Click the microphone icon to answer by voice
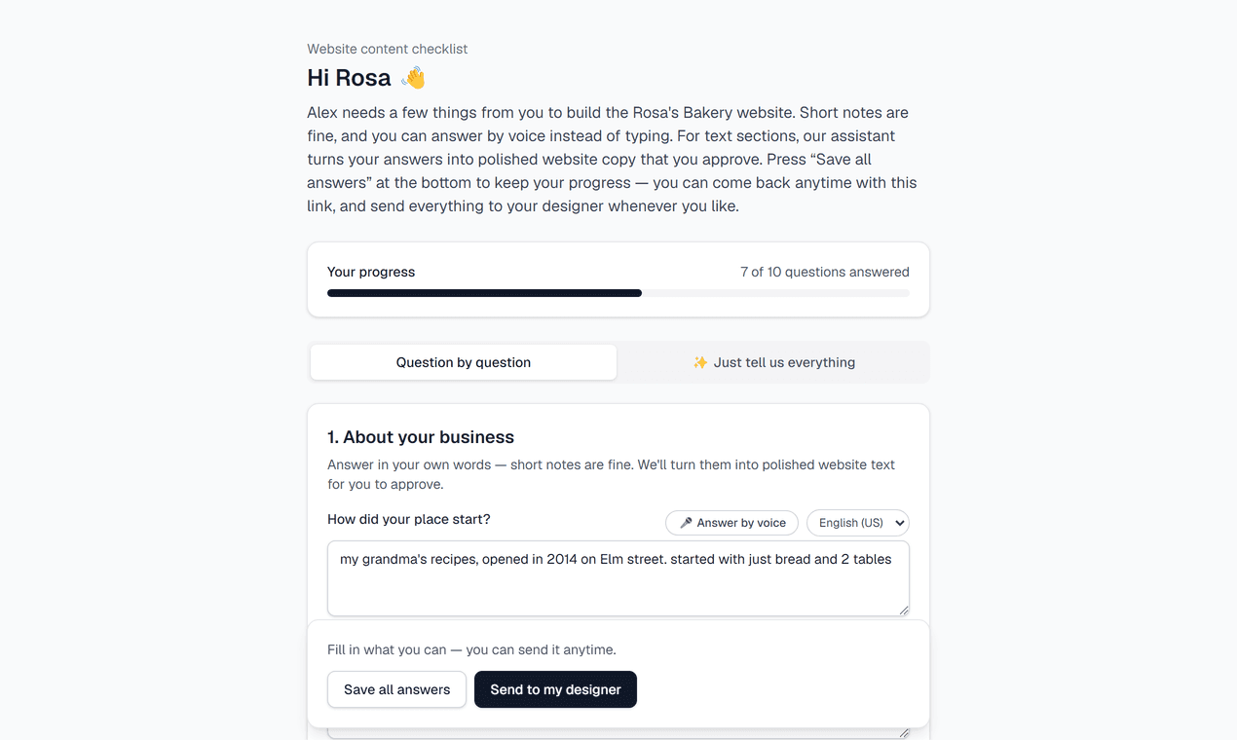The width and height of the screenshot is (1237, 740). 686,523
